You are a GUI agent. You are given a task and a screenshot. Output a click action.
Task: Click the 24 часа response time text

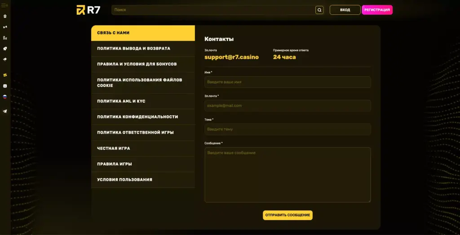284,57
